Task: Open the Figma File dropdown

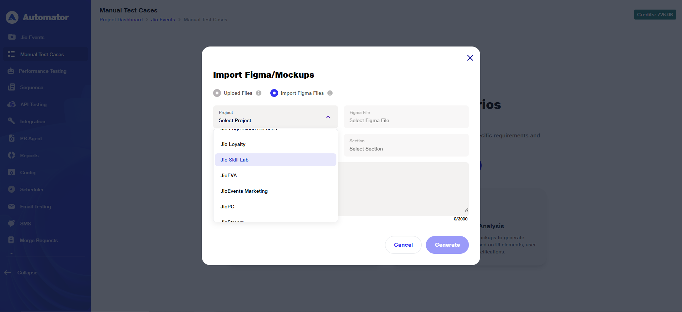Action: tap(406, 117)
